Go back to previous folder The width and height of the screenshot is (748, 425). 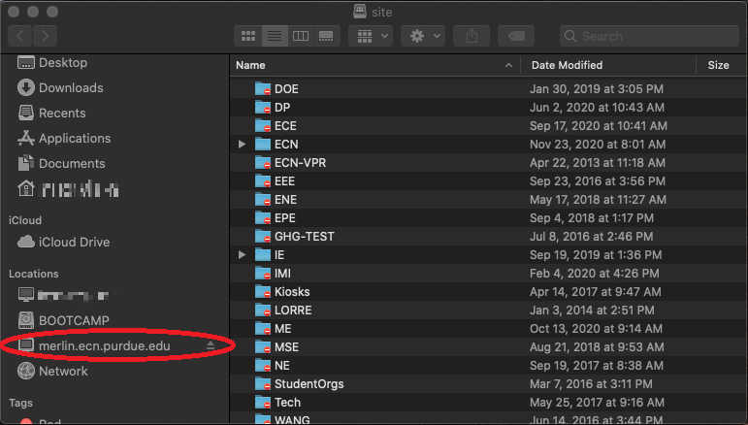20,36
